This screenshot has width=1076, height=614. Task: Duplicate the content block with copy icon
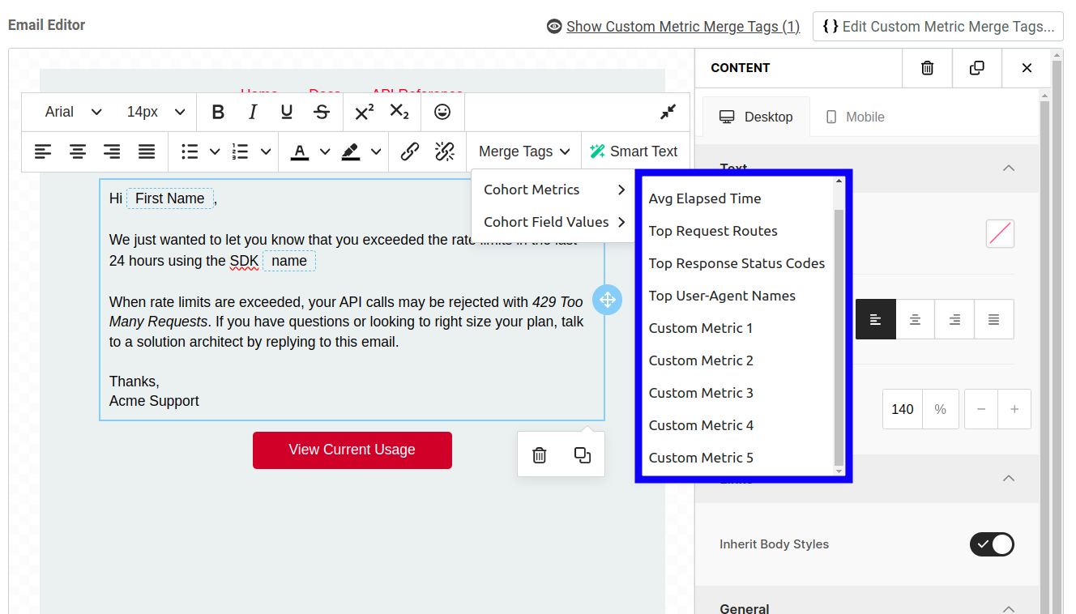point(583,454)
